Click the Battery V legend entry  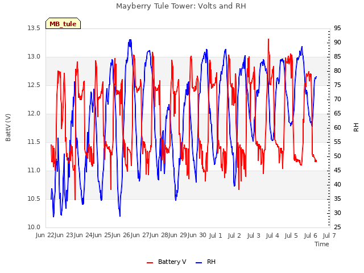coord(166,262)
